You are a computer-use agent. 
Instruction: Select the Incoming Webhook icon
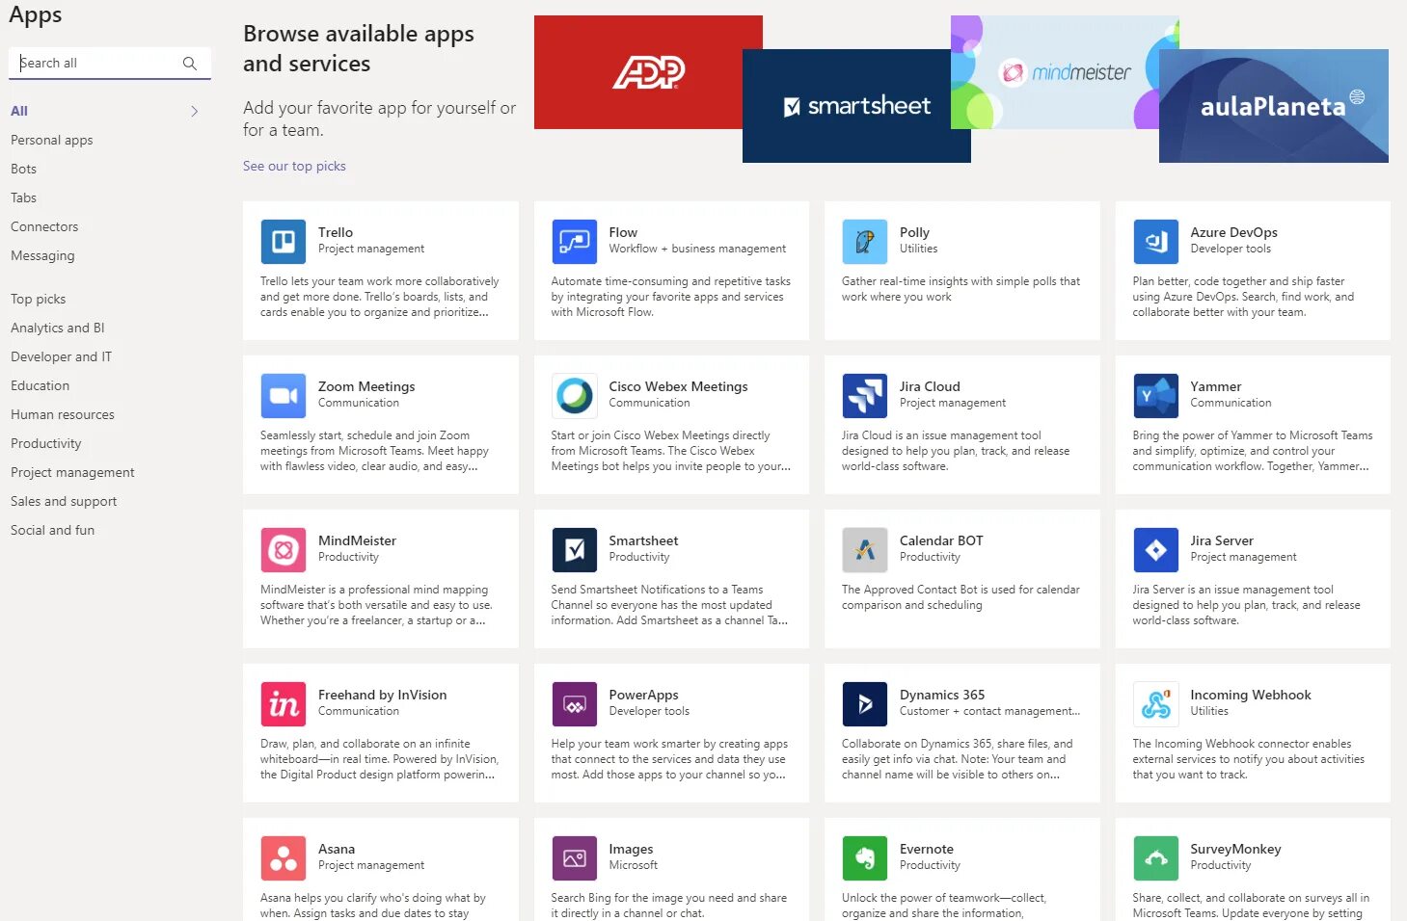pyautogui.click(x=1155, y=704)
